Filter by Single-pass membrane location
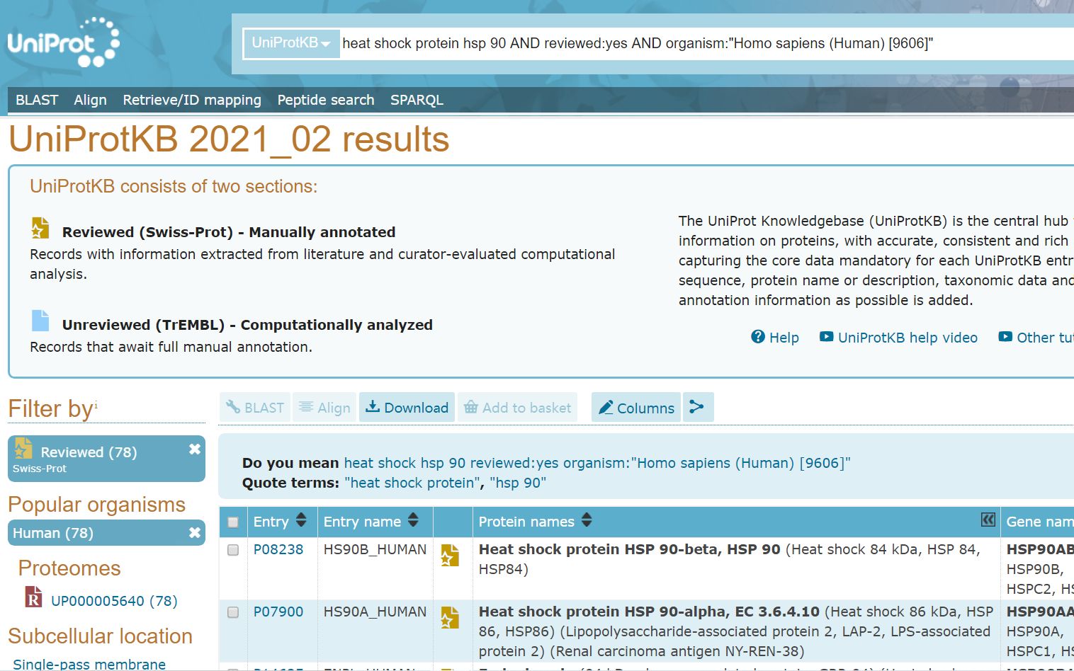This screenshot has height=671, width=1074. click(x=89, y=664)
